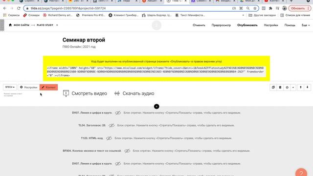Click the Сервисы apps grid icon
This screenshot has height=176, width=313.
coord(5,15)
